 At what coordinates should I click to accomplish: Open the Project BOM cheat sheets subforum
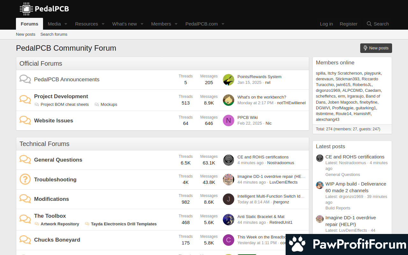(x=65, y=105)
